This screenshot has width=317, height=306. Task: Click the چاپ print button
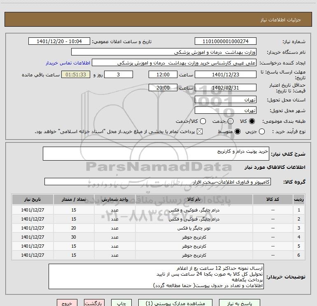coord(121,303)
